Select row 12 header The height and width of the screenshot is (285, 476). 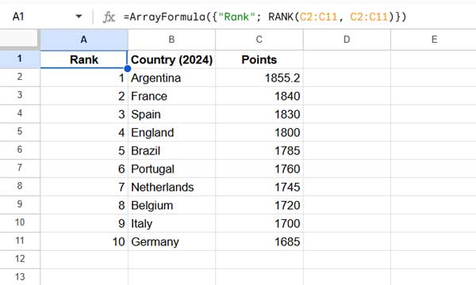click(x=20, y=259)
